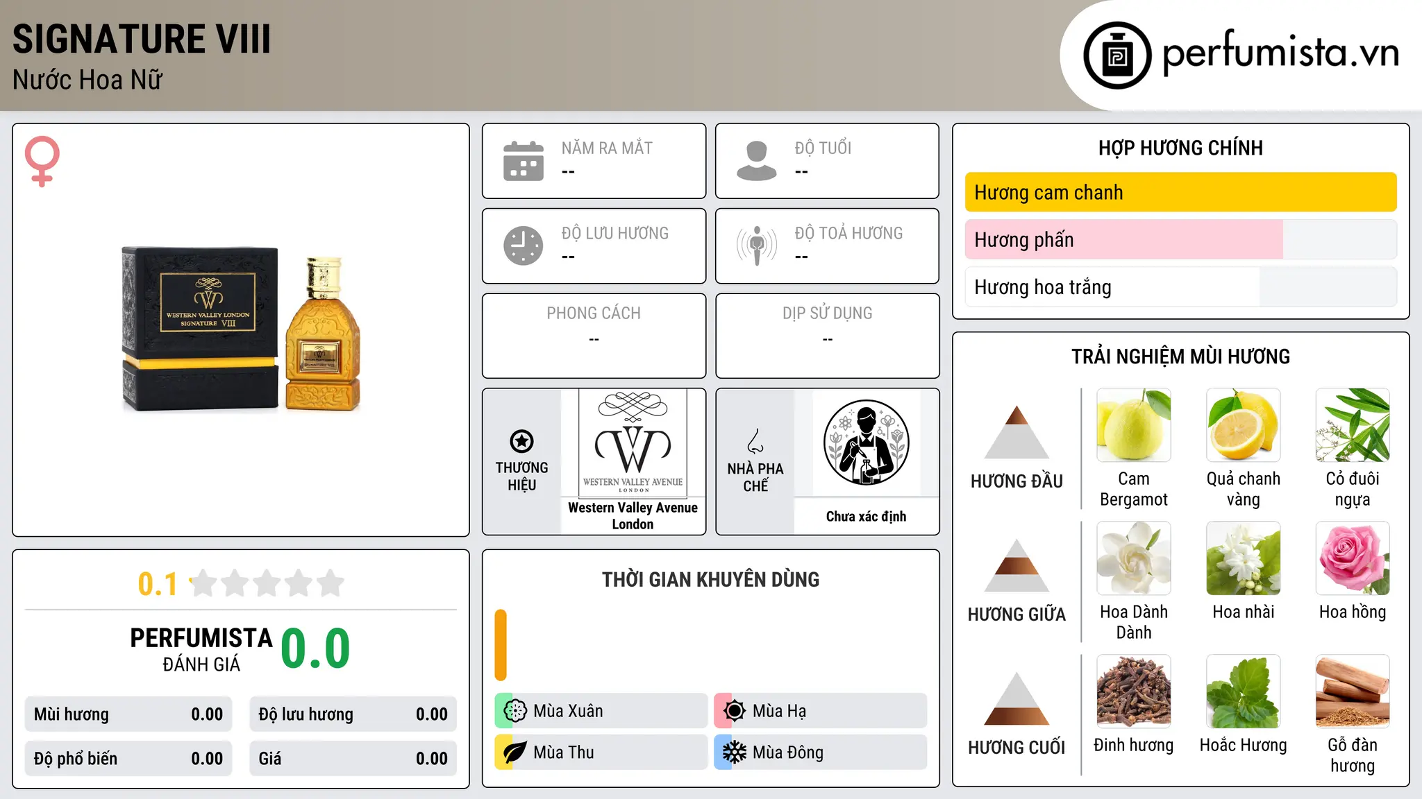Click the Western Valley Avenue London brand name
The image size is (1422, 799).
pyautogui.click(x=633, y=515)
